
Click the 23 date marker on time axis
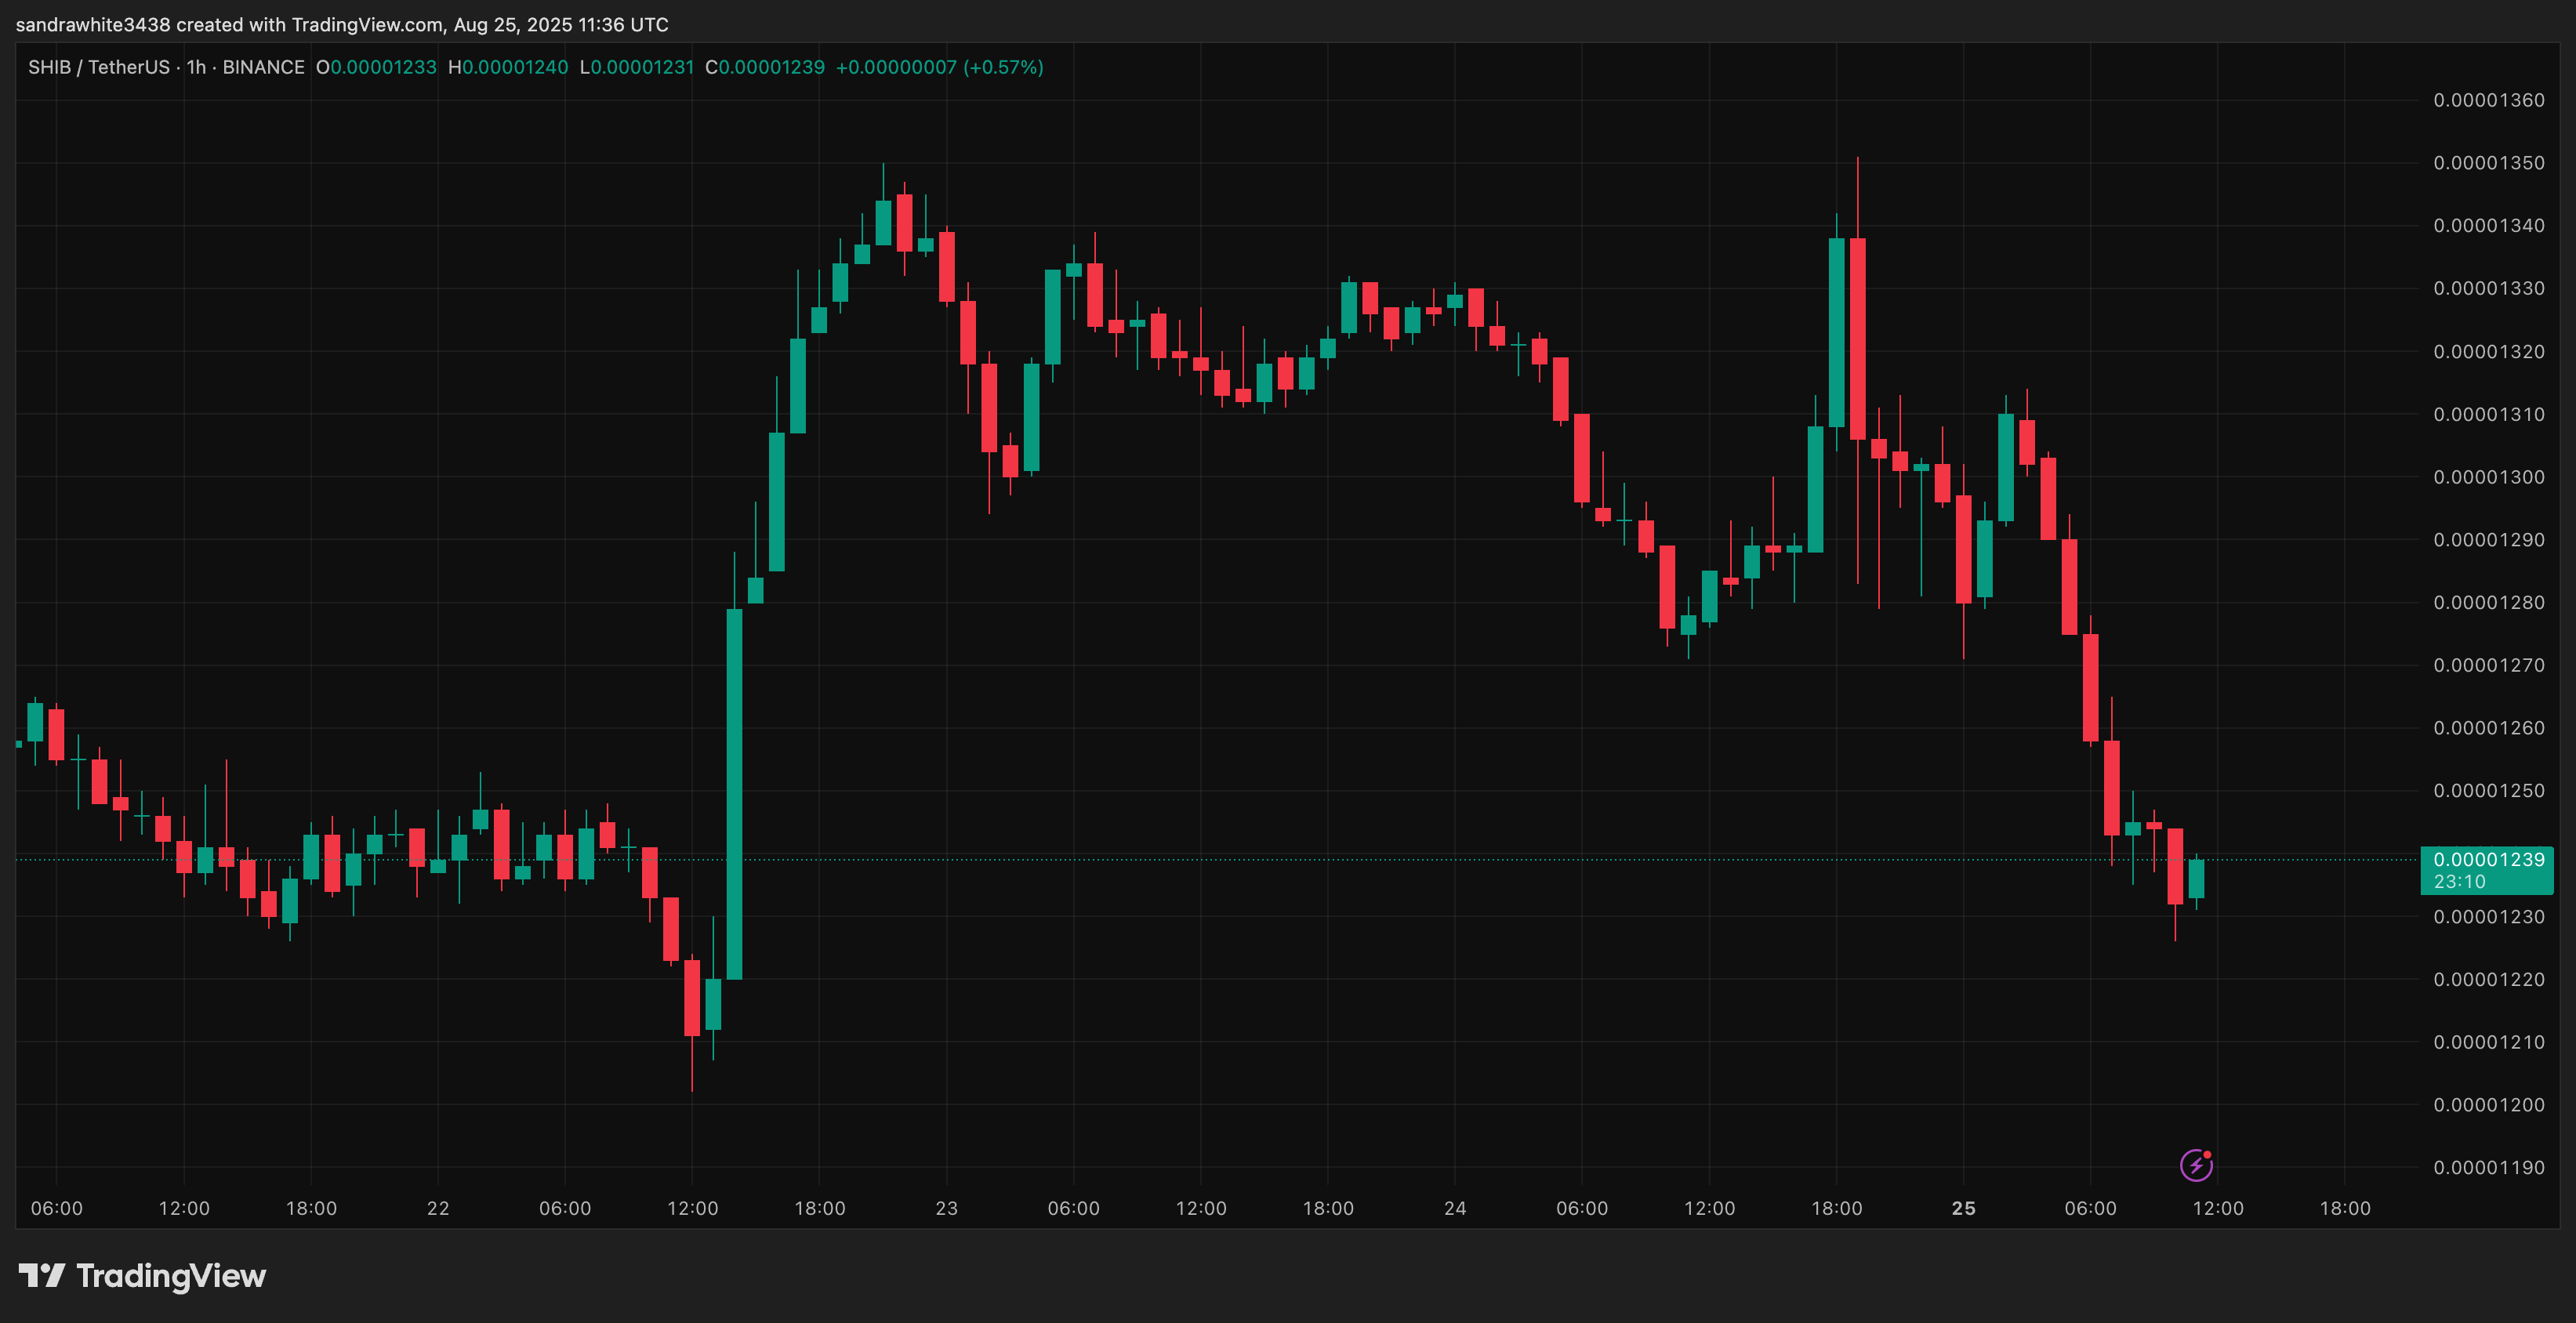pyautogui.click(x=946, y=1208)
